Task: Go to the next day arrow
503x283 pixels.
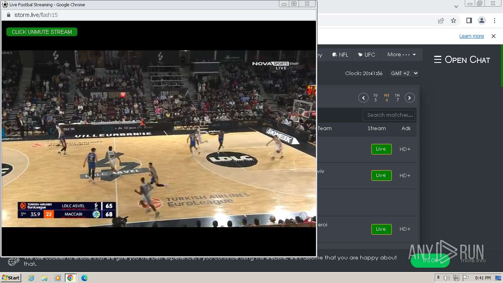Action: tap(409, 98)
